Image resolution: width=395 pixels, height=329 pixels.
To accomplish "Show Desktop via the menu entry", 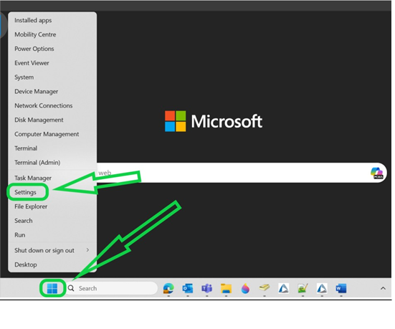I will [52, 264].
